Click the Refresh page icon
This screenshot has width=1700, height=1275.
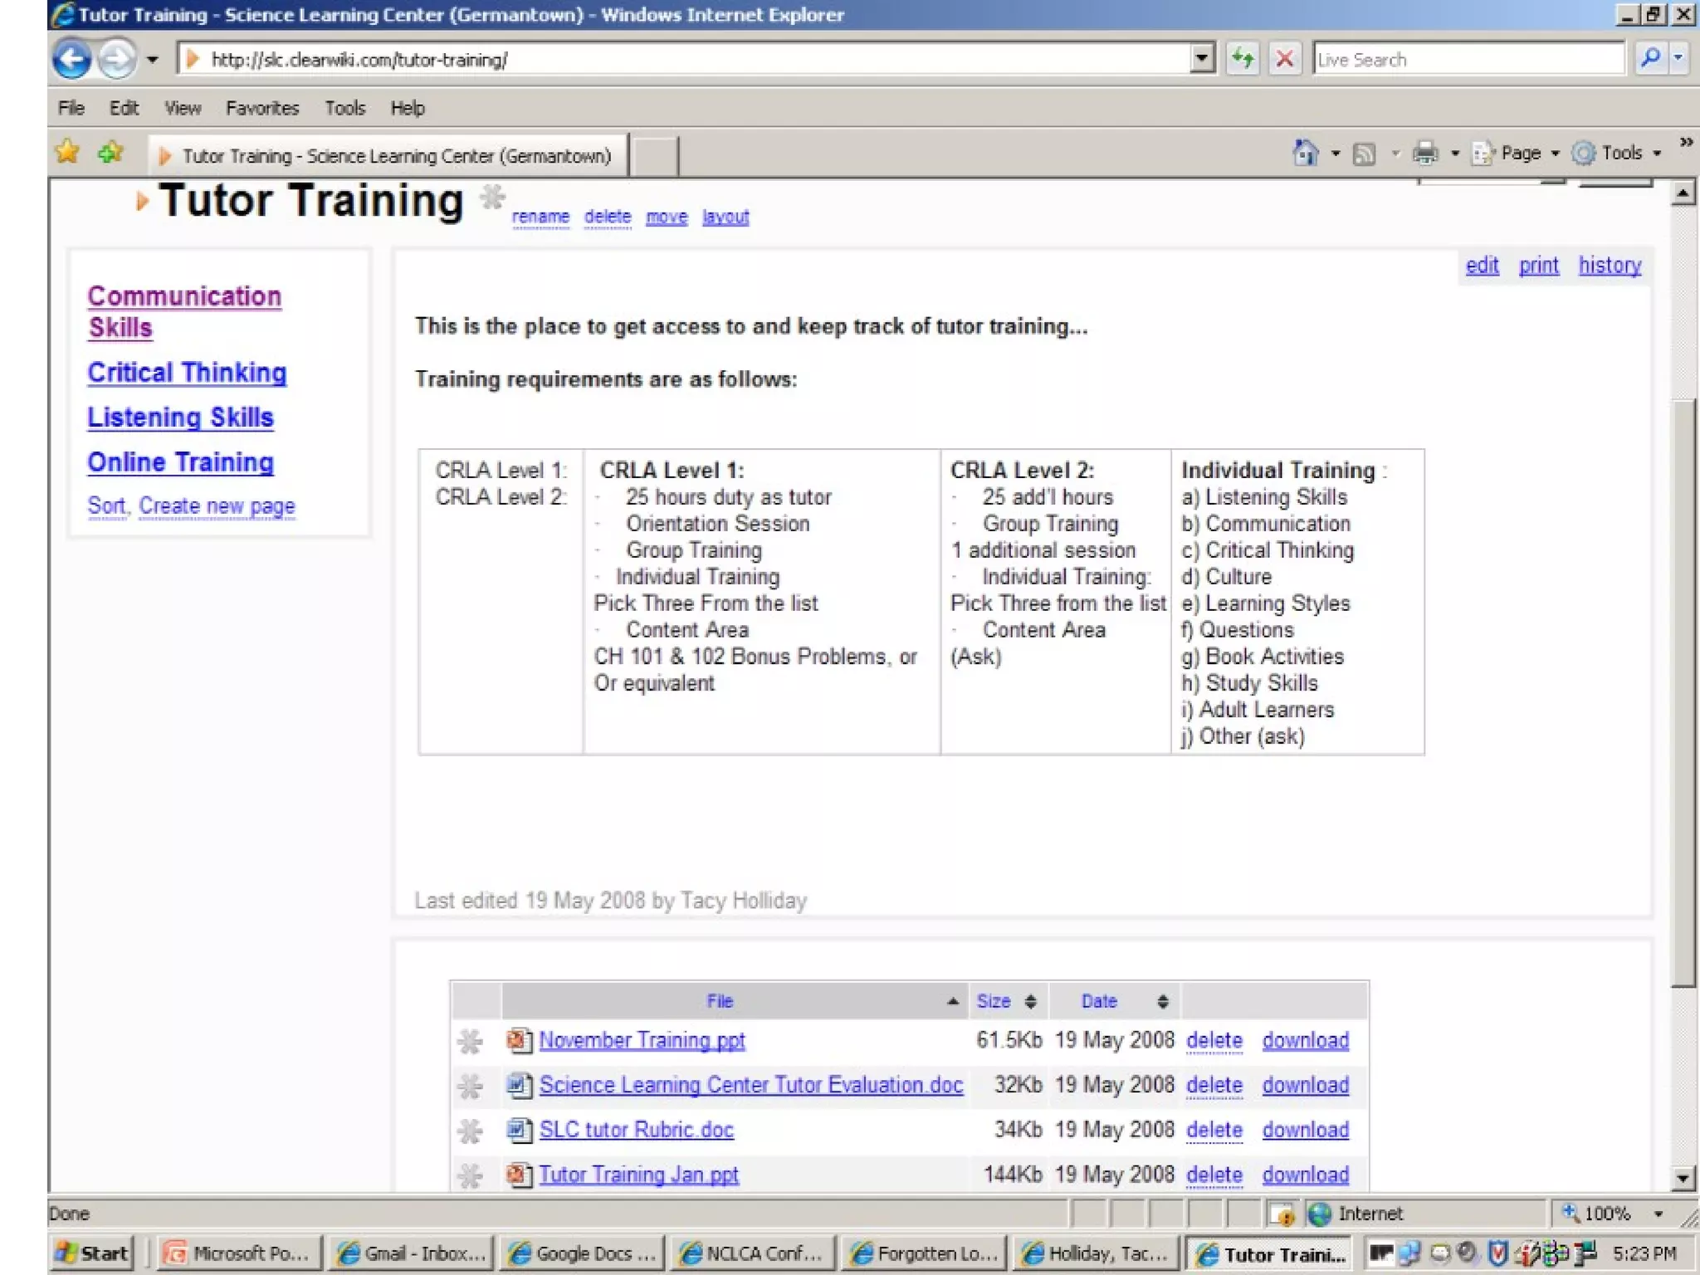click(x=1243, y=59)
